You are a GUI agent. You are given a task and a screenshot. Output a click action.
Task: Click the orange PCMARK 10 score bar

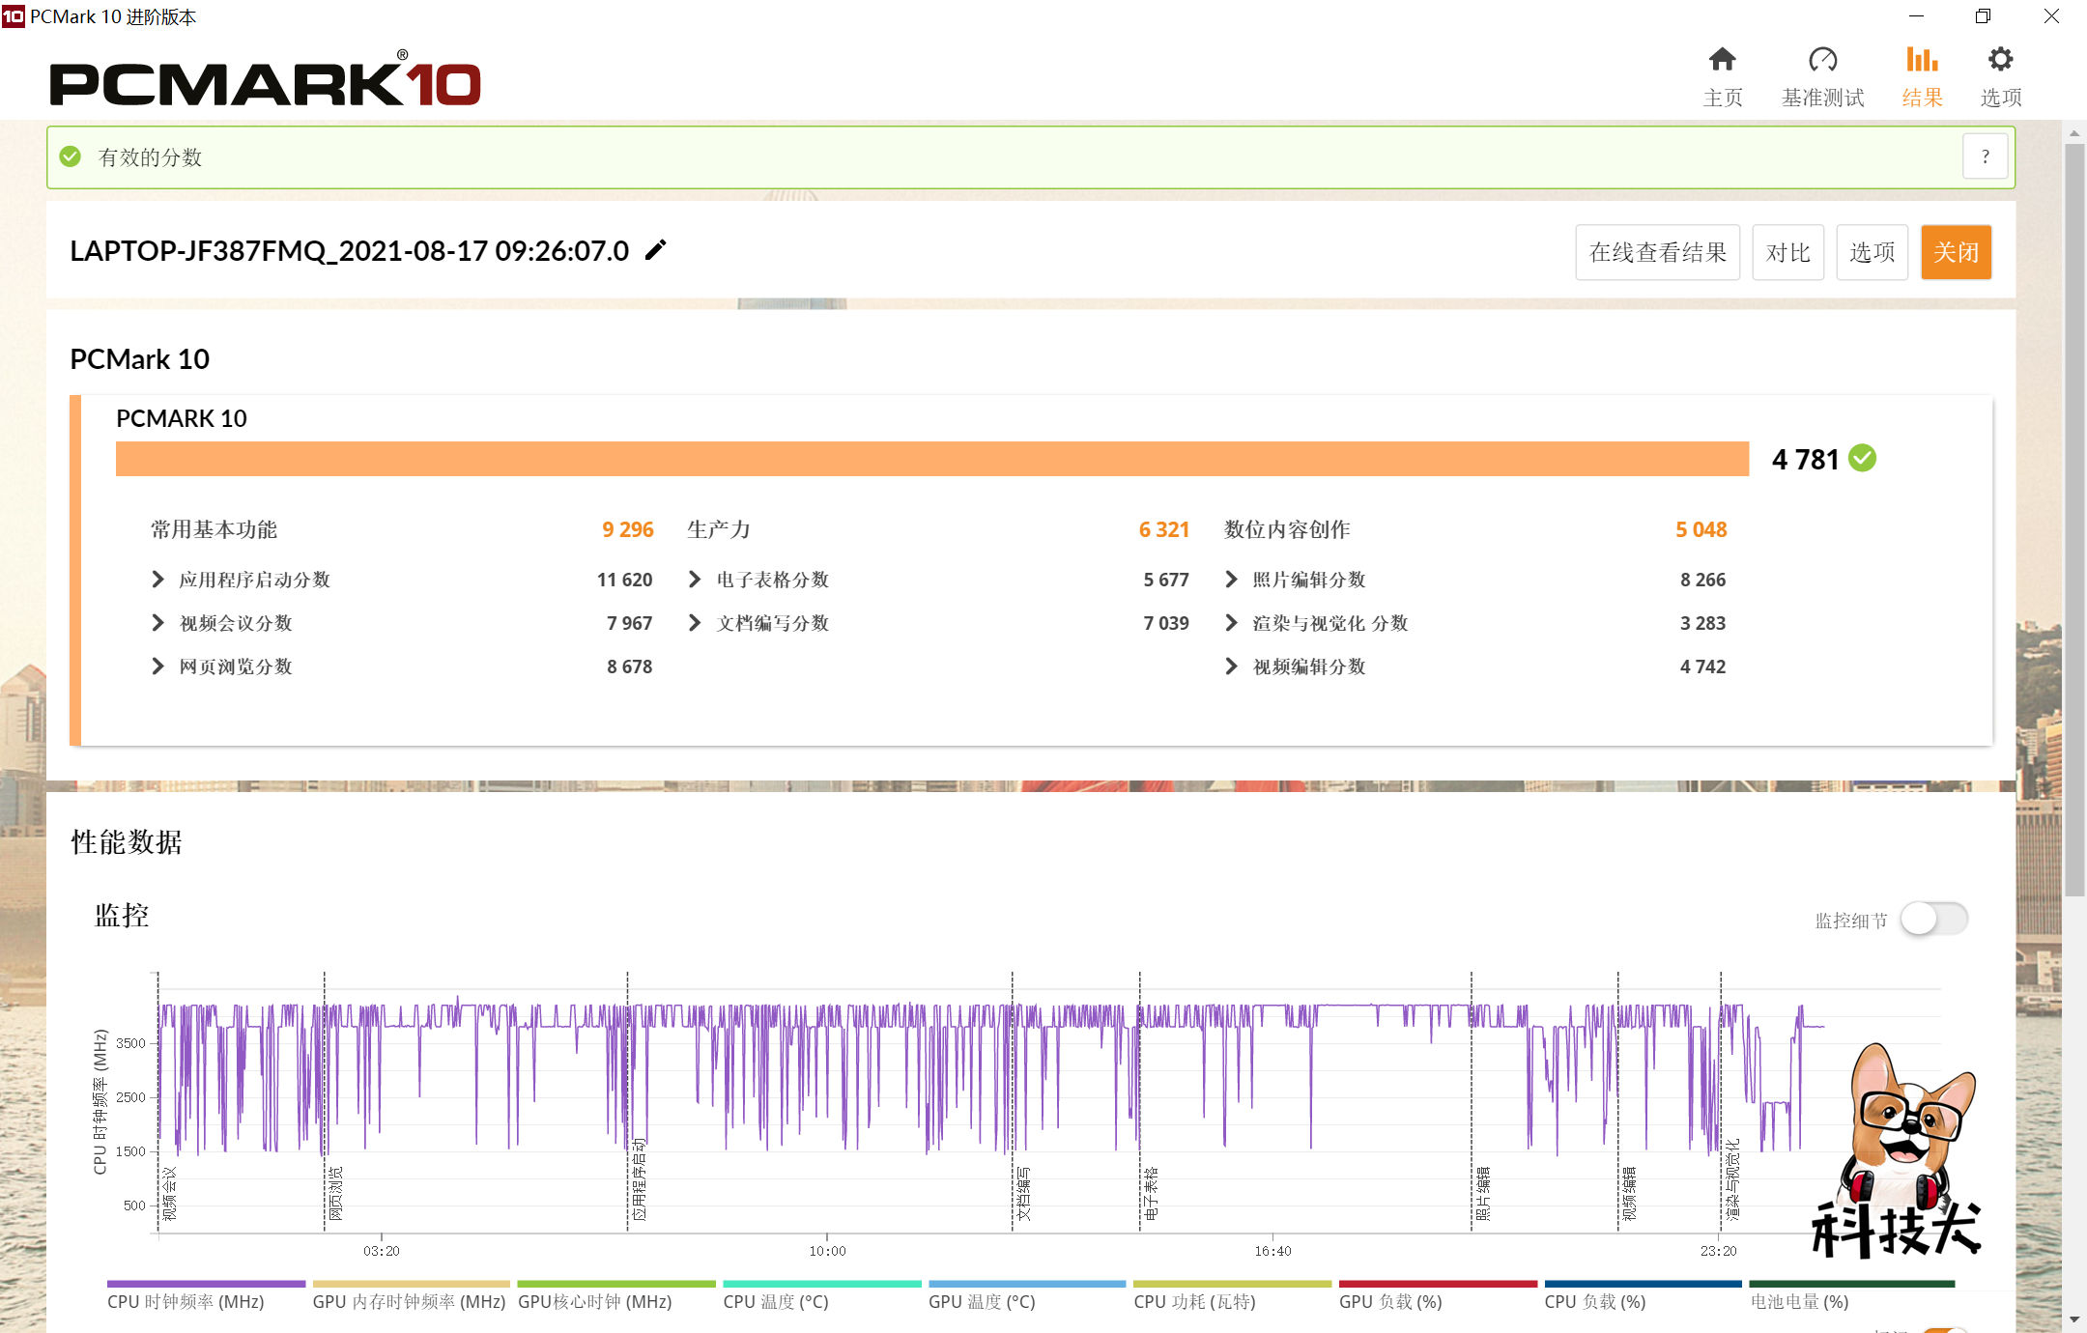[x=931, y=459]
